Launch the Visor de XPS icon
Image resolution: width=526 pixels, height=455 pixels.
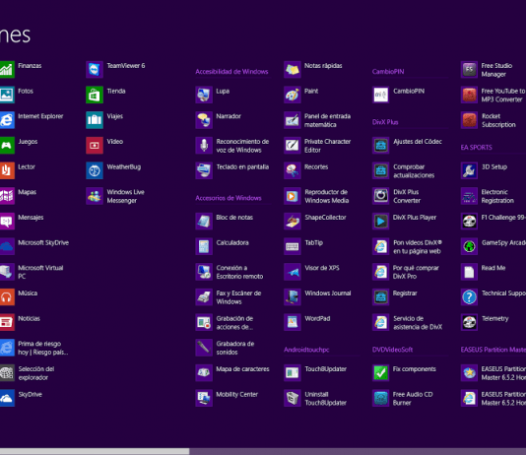coord(293,272)
